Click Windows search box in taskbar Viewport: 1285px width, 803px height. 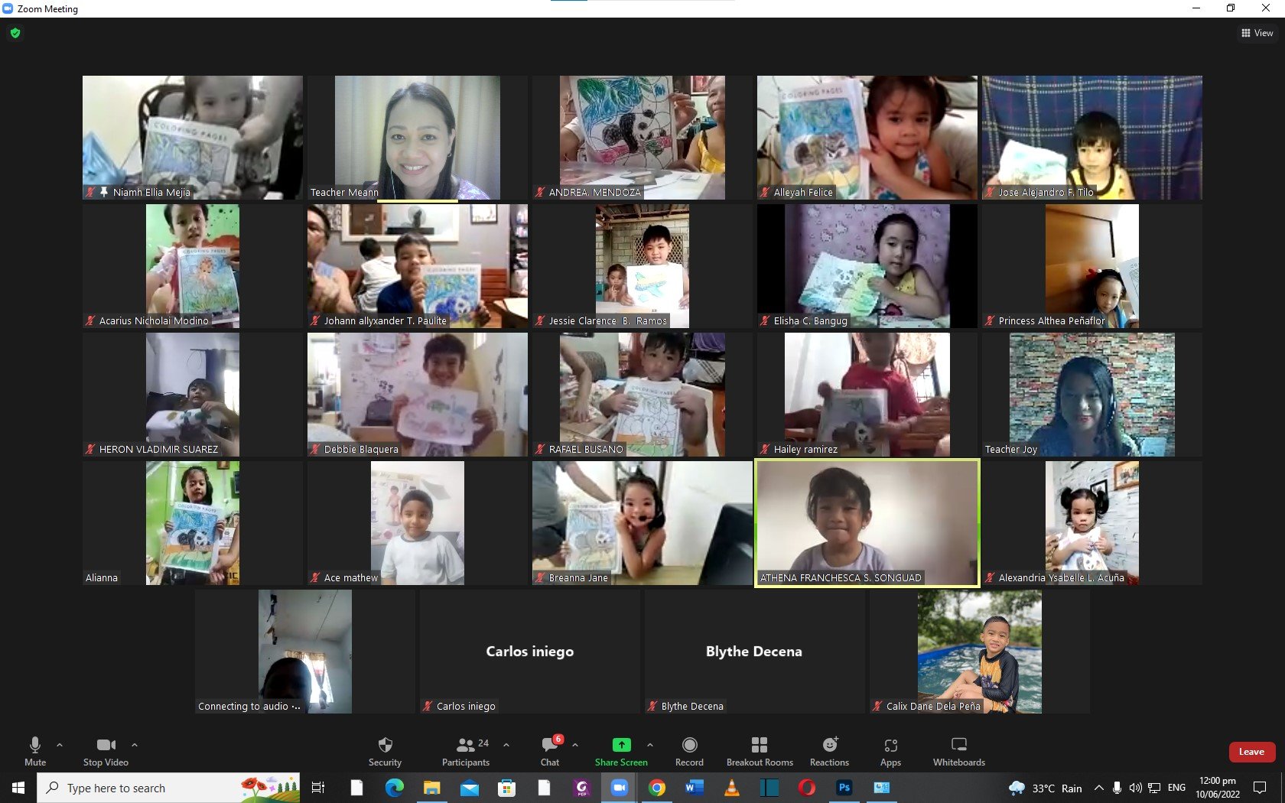[x=168, y=788]
